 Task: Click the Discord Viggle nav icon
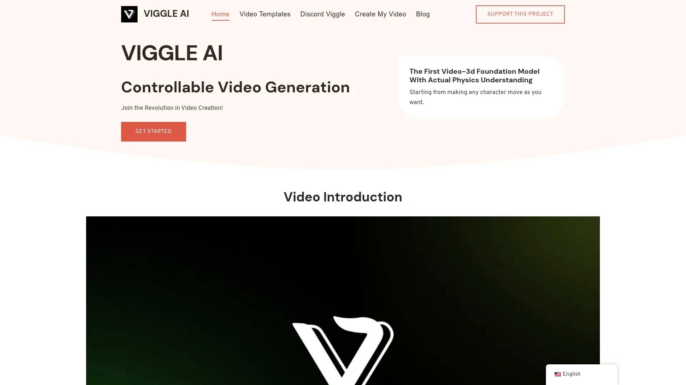coord(322,14)
